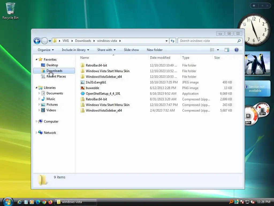Select the 1lu31x1angtb1 JPEG image
The image size is (274, 206).
click(96, 82)
